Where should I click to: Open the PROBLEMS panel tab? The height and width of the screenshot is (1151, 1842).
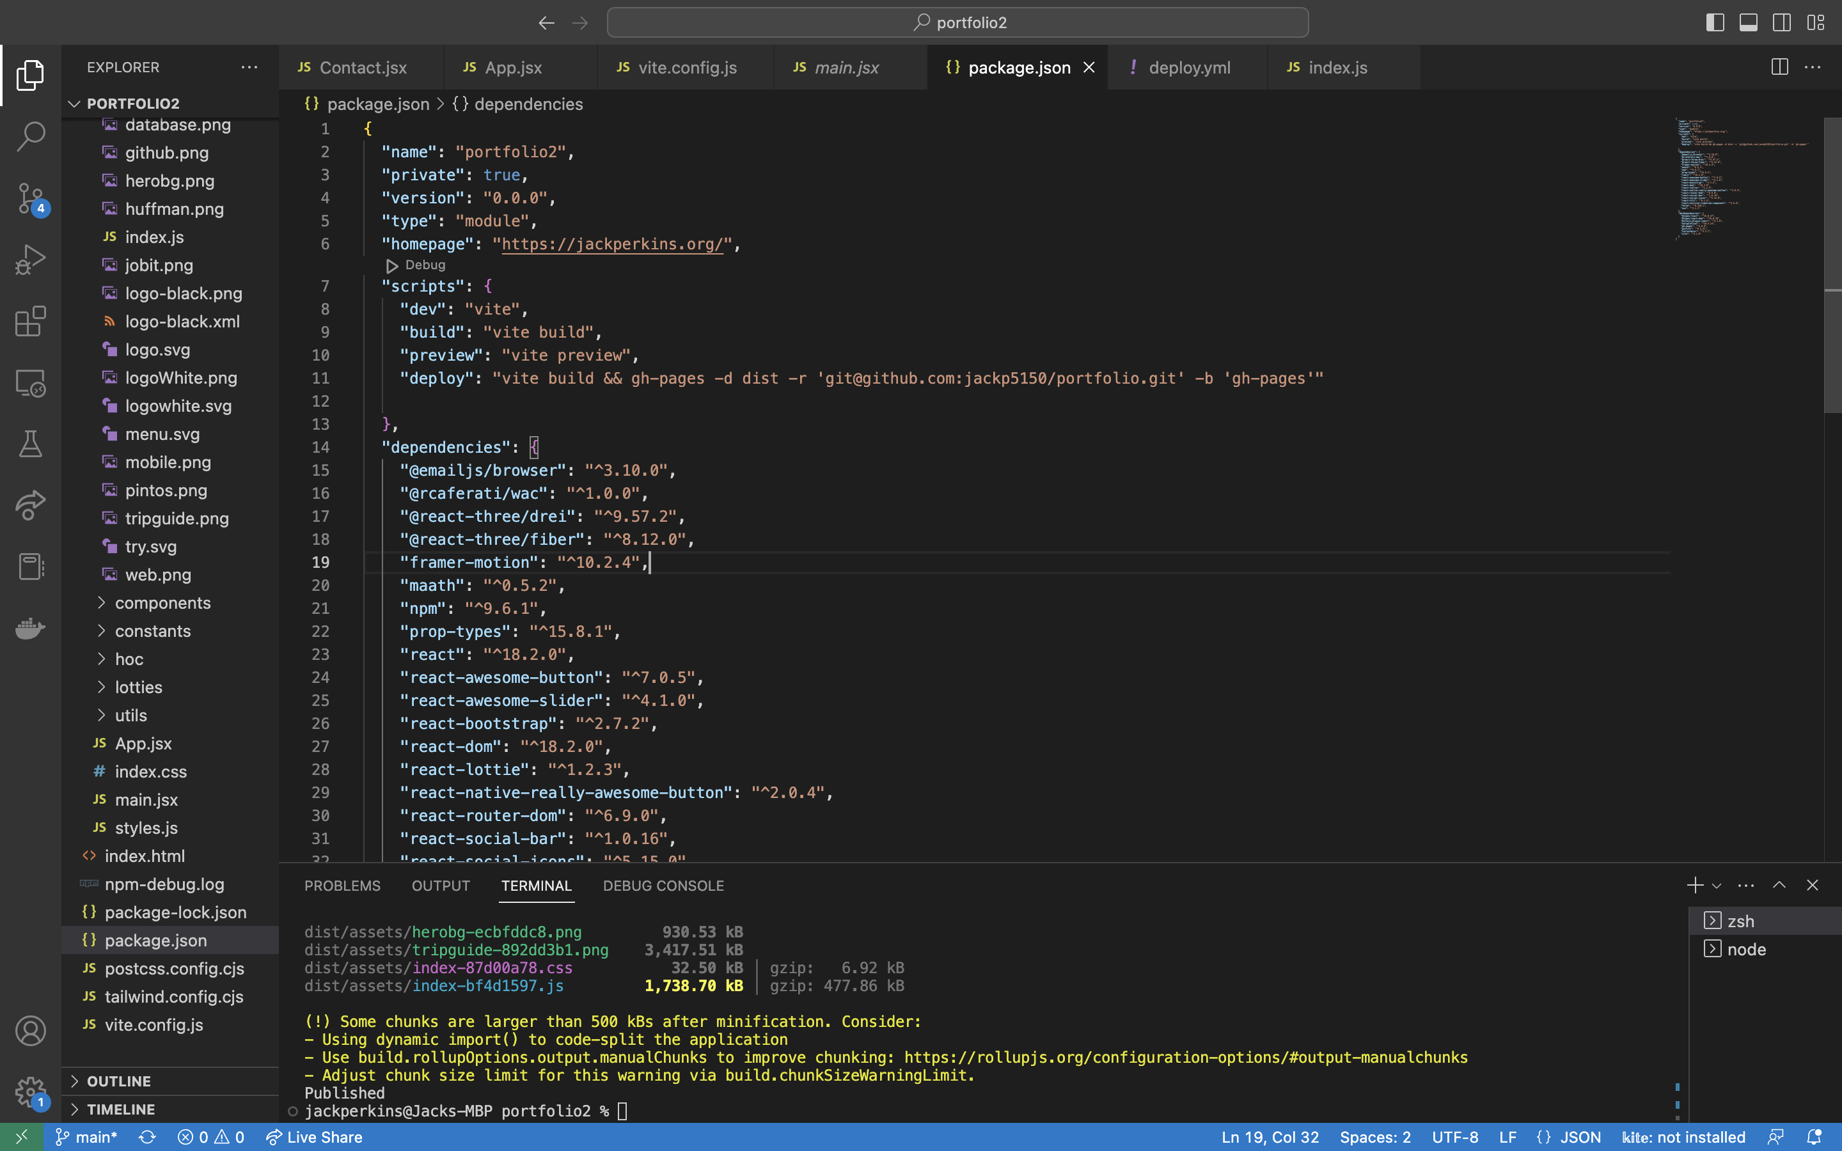tap(343, 886)
